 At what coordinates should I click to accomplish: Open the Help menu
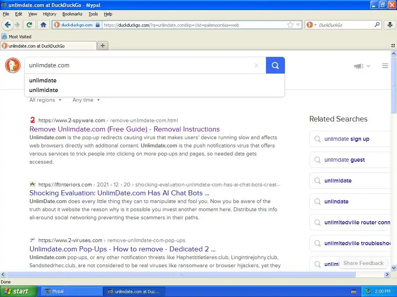point(108,14)
